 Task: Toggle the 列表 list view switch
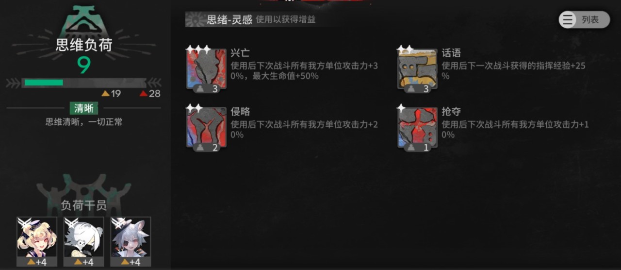[584, 20]
